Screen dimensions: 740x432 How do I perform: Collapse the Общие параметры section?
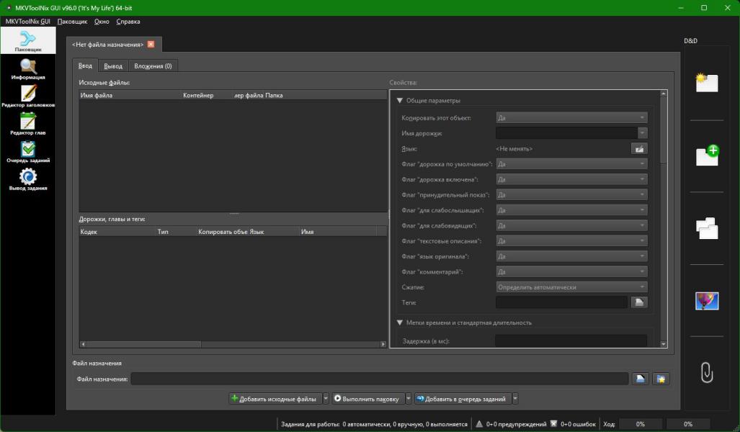pos(400,101)
